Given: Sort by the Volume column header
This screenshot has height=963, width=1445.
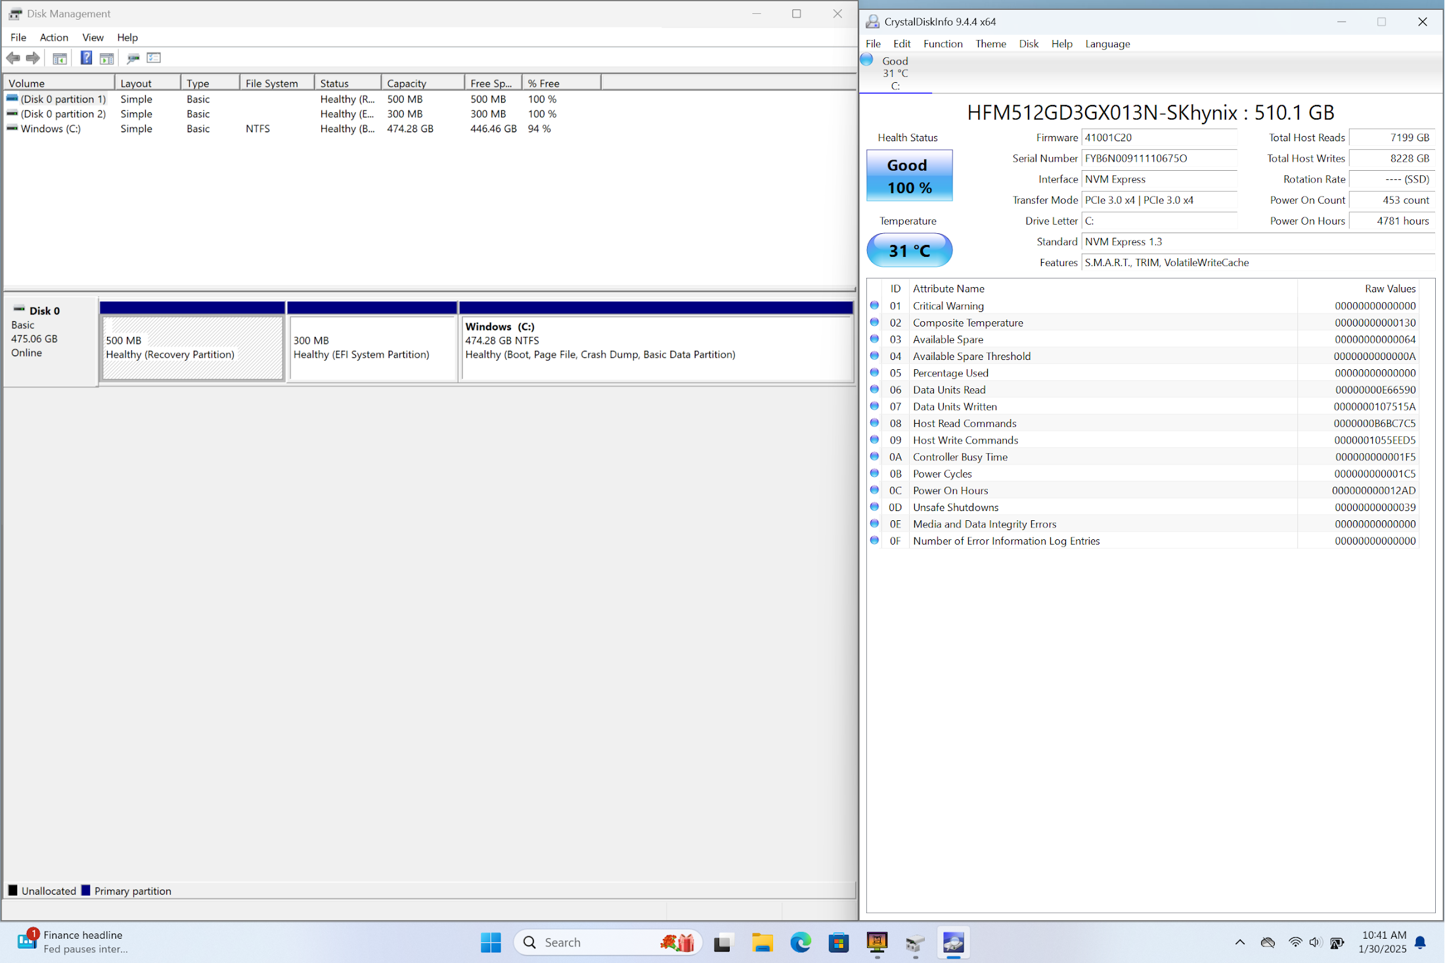Looking at the screenshot, I should tap(59, 83).
